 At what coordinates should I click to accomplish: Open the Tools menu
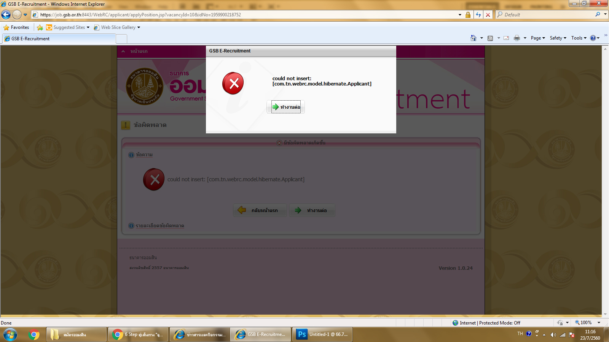(x=579, y=38)
